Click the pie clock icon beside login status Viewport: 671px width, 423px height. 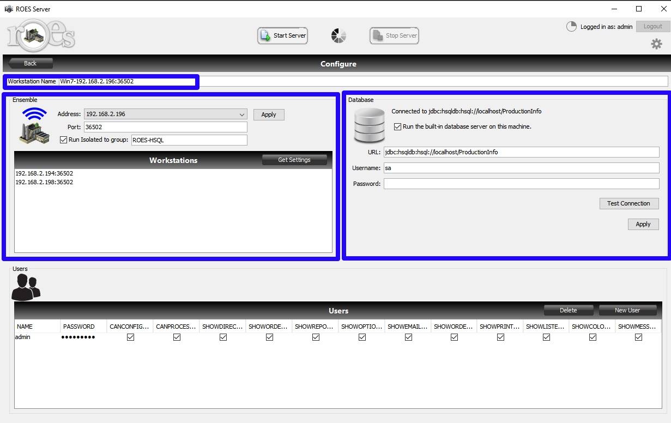[x=571, y=27]
